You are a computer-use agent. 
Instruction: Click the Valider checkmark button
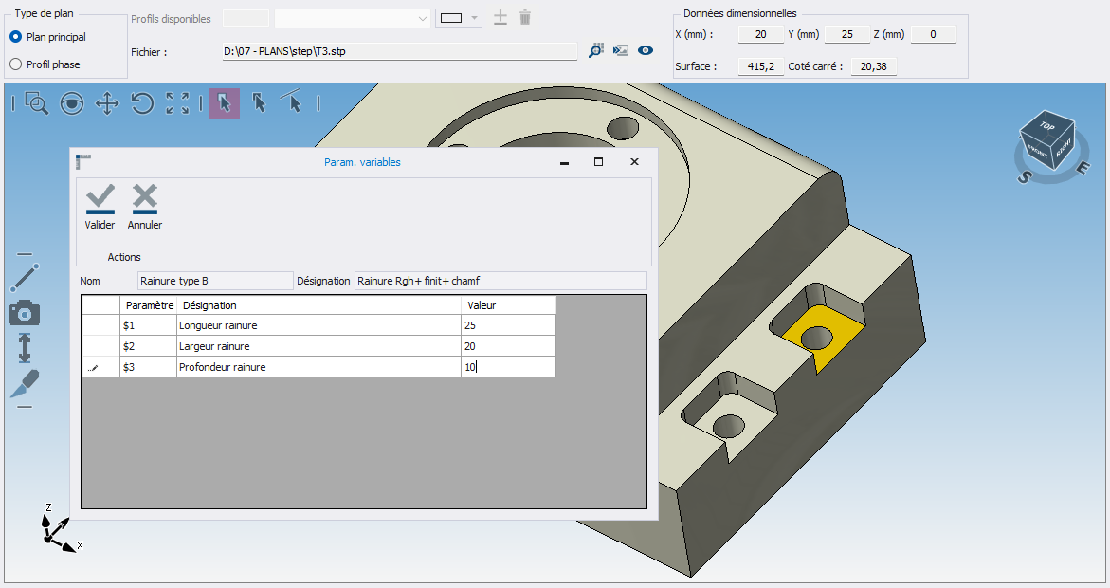(100, 207)
